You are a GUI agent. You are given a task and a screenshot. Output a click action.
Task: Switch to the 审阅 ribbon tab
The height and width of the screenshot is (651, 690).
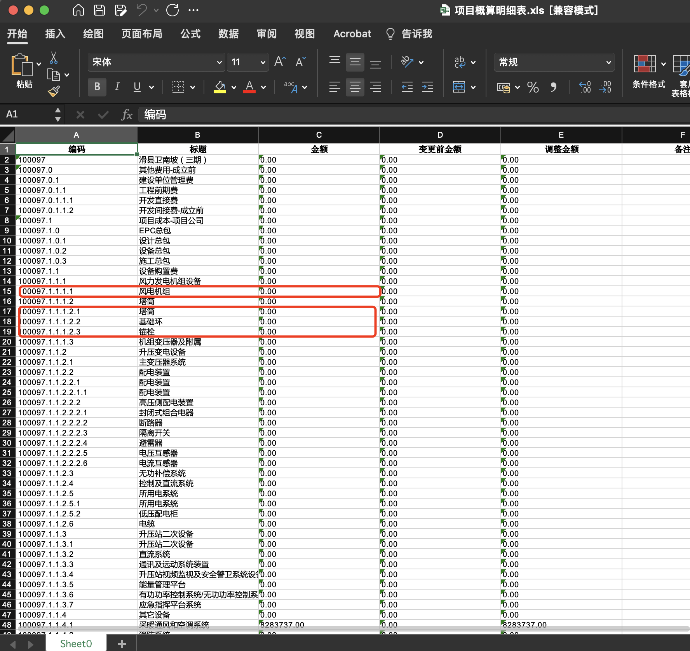(267, 34)
